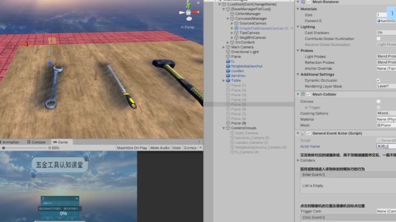Viewport: 396px width, 222px height.
Task: Click the Directional Light object icon
Action: pyautogui.click(x=228, y=52)
